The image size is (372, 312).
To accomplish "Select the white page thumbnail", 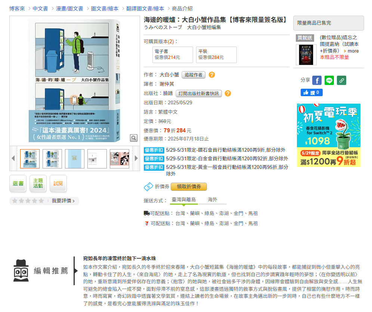I will [x=97, y=158].
